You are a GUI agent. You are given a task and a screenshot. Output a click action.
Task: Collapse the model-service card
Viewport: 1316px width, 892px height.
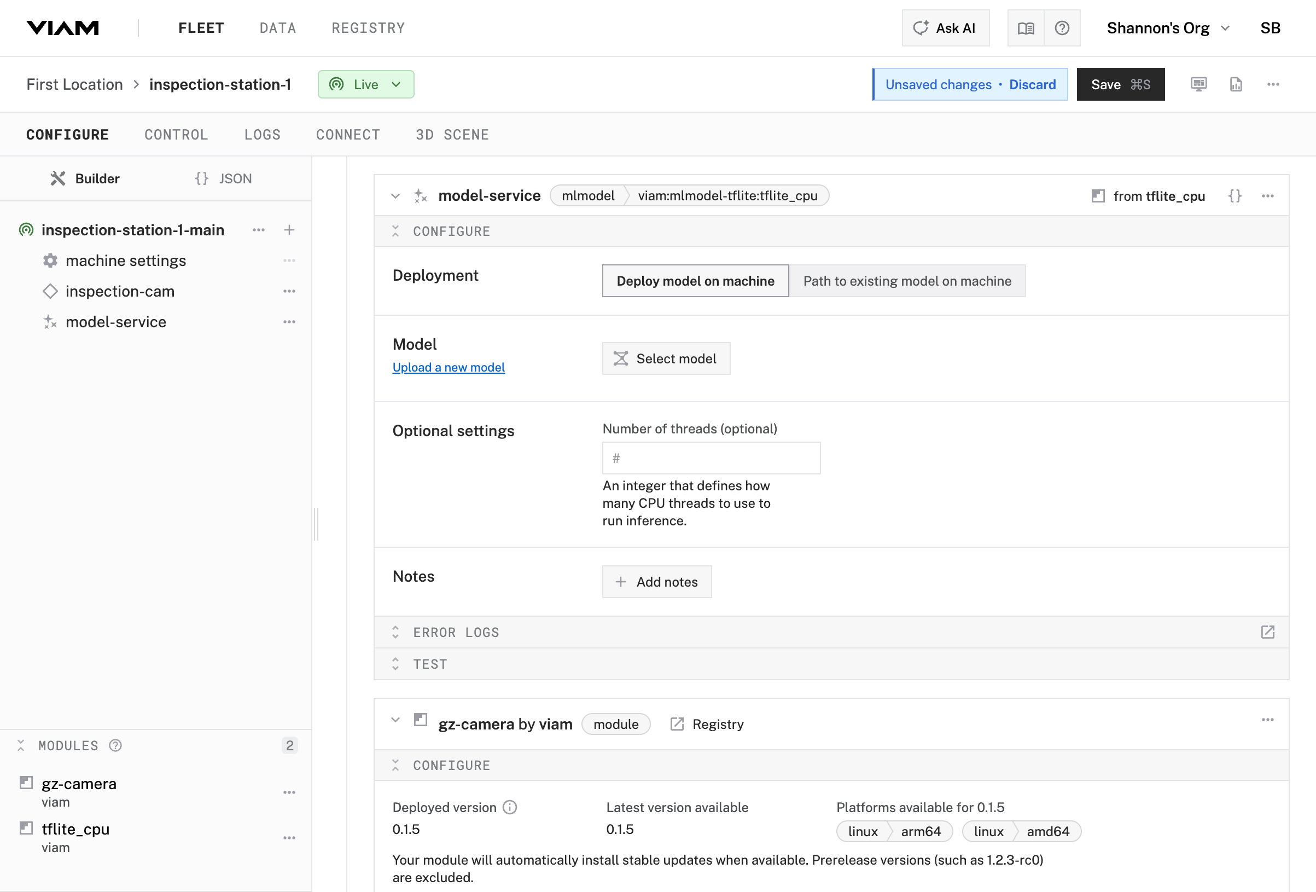click(x=395, y=196)
